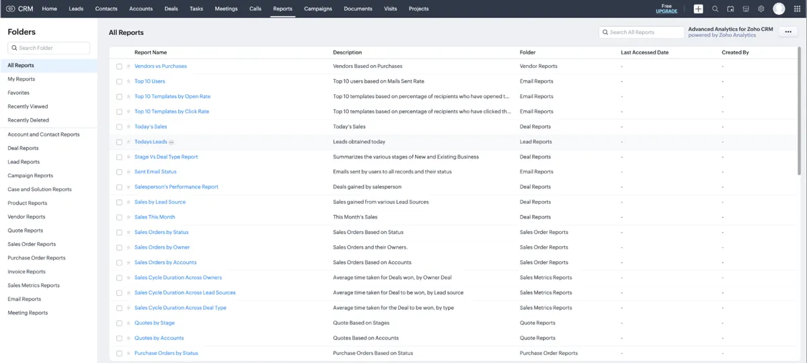Open the calendar icon in header
Screen dimensions: 807x363
pos(730,9)
